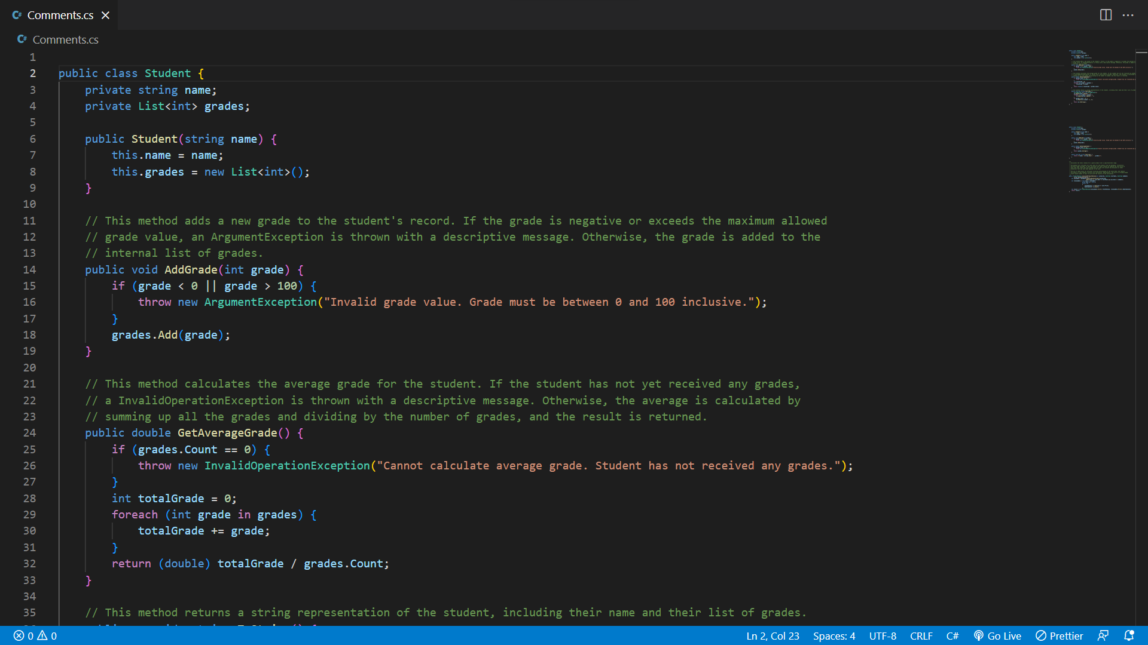Open Prettier status via its circle icon
This screenshot has height=645, width=1148.
pos(1042,635)
